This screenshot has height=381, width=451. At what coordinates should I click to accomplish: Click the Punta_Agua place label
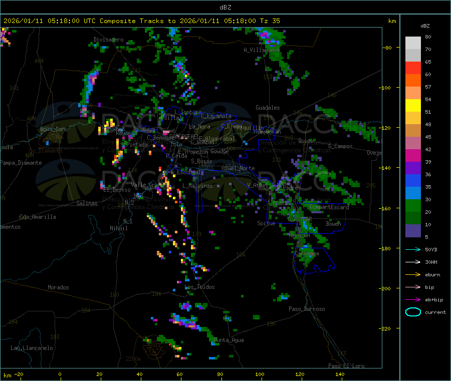coord(229,340)
